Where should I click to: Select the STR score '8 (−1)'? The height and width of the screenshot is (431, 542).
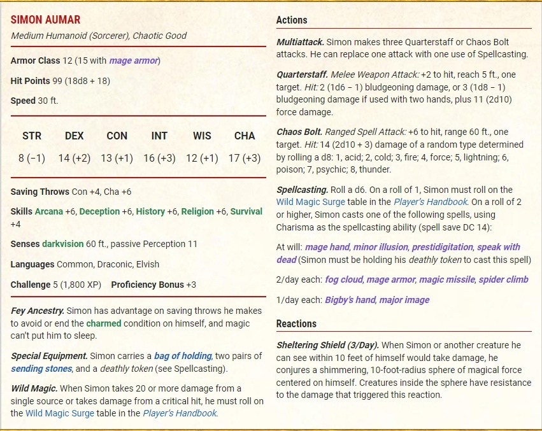pyautogui.click(x=32, y=159)
